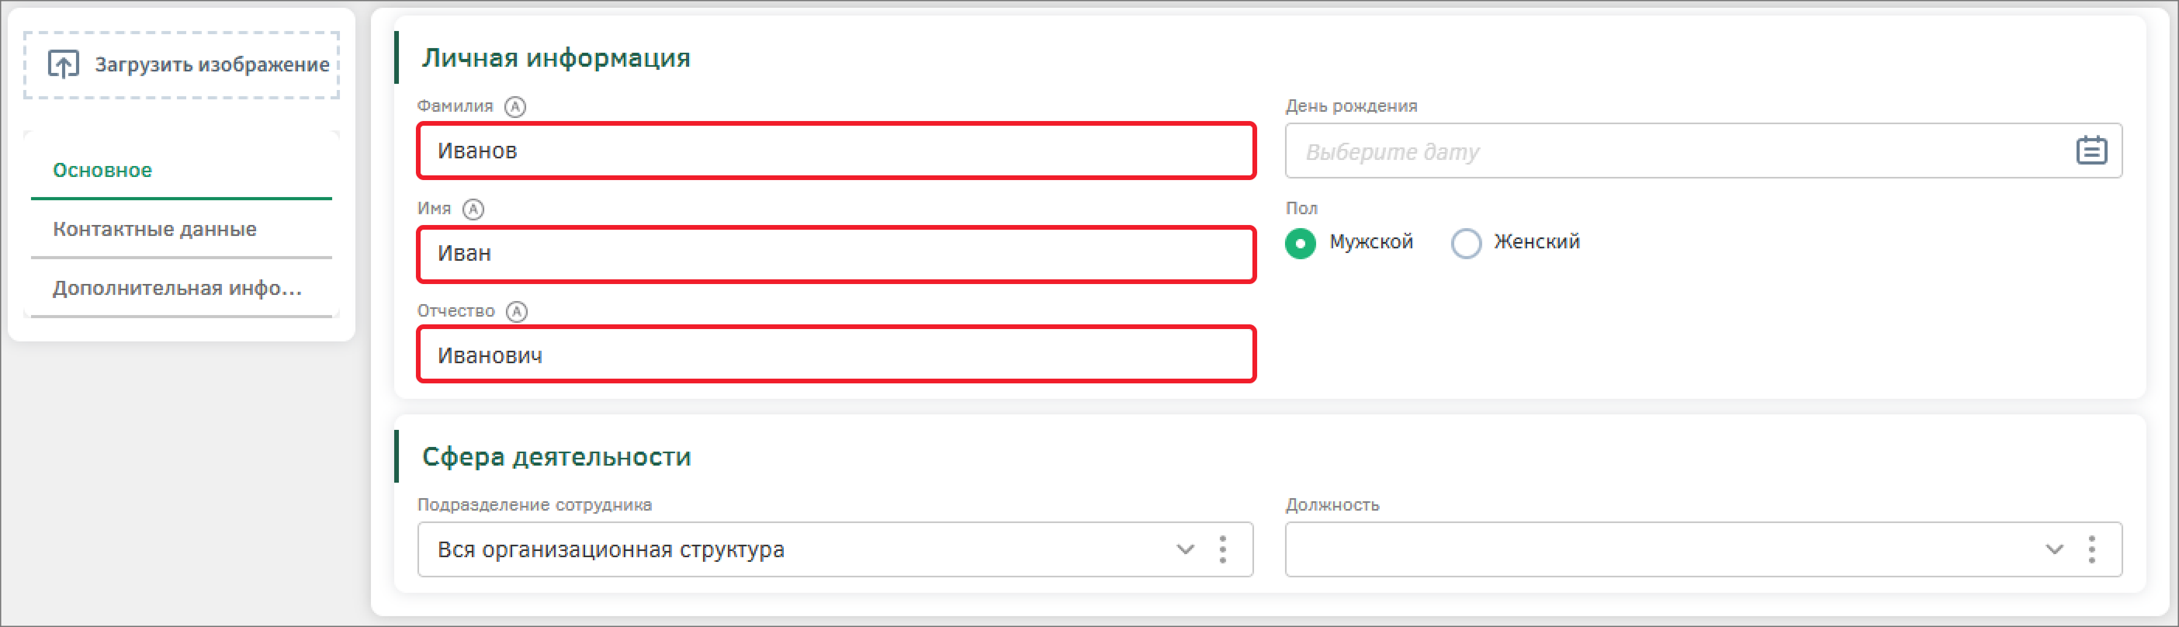The height and width of the screenshot is (627, 2179).
Task: Click the circled A icon beside Отчество
Action: (516, 311)
